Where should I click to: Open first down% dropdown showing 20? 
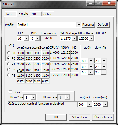pyautogui.click(x=104, y=61)
